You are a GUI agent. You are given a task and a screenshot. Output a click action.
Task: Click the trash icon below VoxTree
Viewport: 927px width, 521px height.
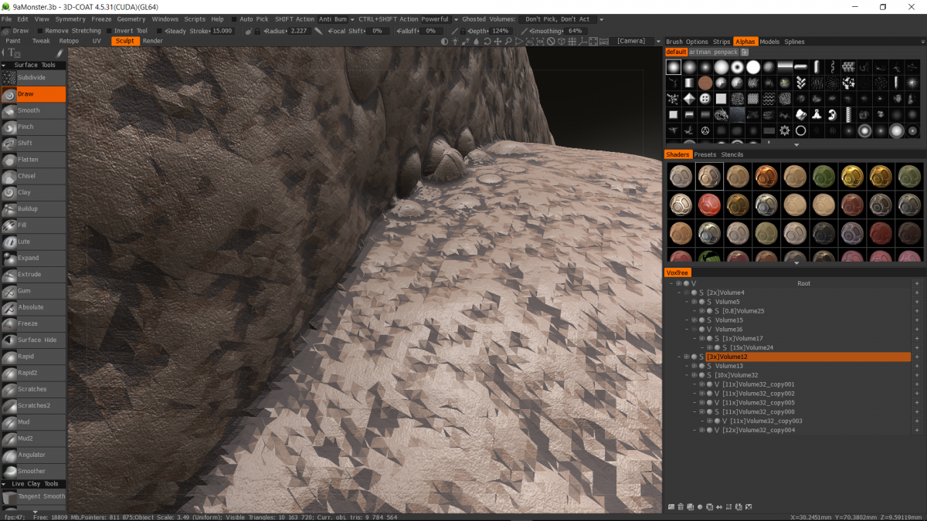pos(681,507)
